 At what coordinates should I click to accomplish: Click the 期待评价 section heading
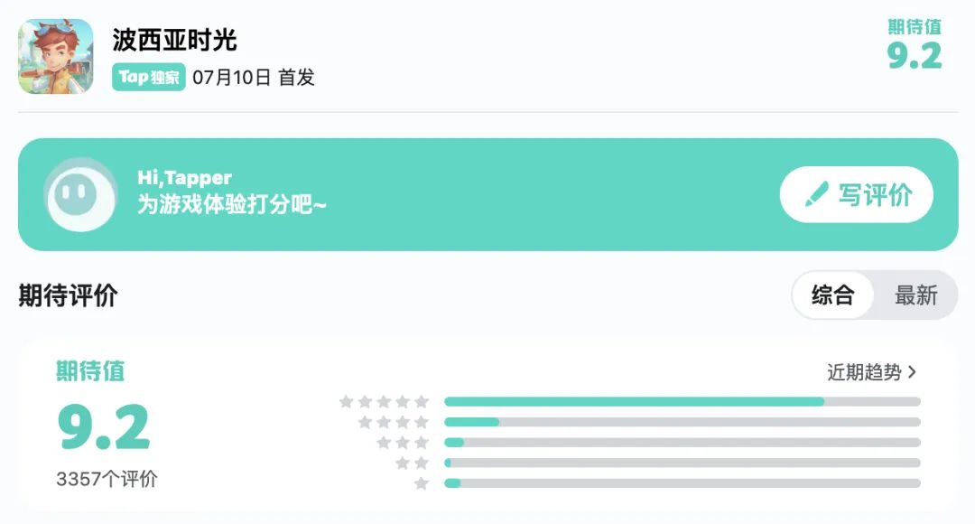click(x=68, y=295)
